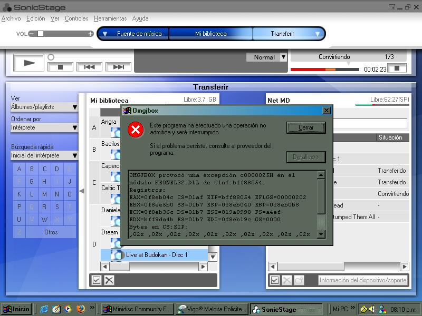Click Otros in quick search grid

click(x=51, y=232)
